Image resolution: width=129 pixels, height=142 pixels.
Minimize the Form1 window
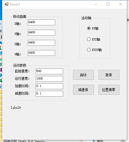pyautogui.click(x=96, y=4)
